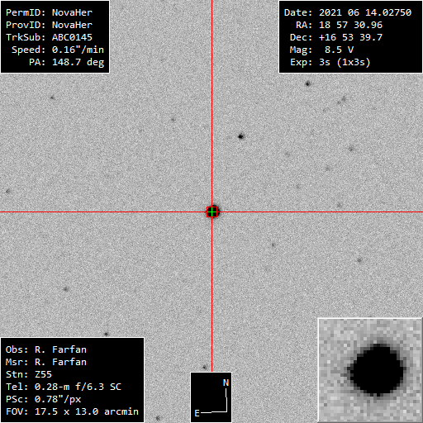Select the text 'PermID: NovaHer'
Screen dimensions: 423x423
coord(49,12)
